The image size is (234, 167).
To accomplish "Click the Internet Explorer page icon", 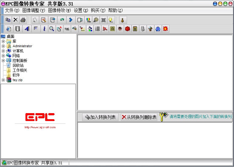I will tap(8, 29).
